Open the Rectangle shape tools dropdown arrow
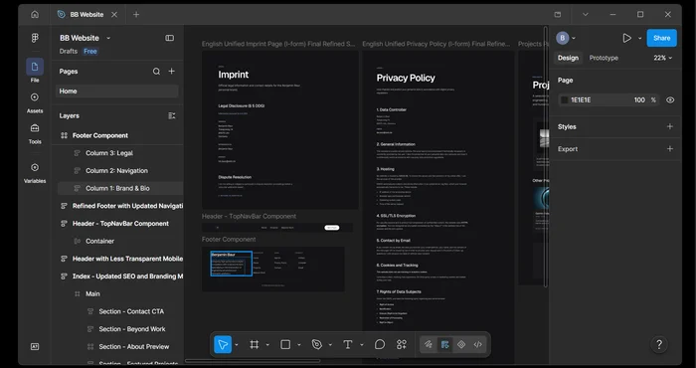This screenshot has width=696, height=368. click(x=298, y=345)
